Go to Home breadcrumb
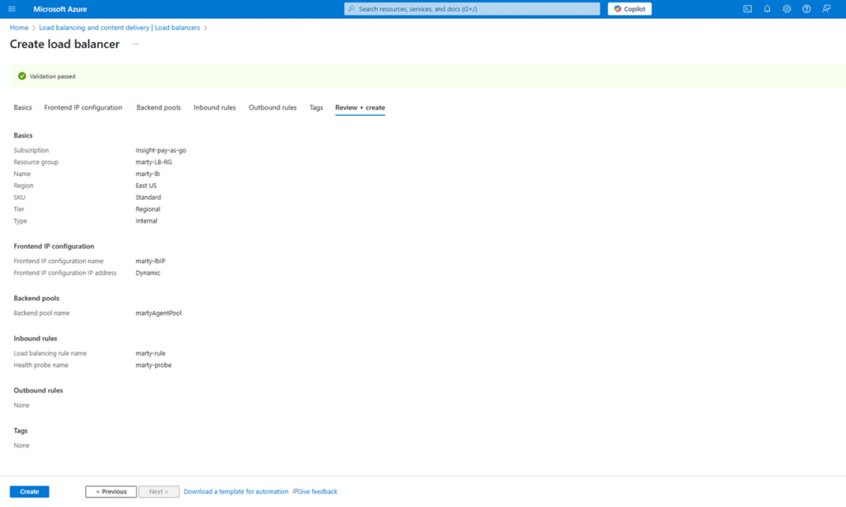This screenshot has height=507, width=846. coord(19,28)
